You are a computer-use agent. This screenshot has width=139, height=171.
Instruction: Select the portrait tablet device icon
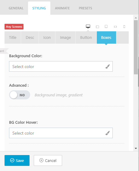(x=106, y=26)
